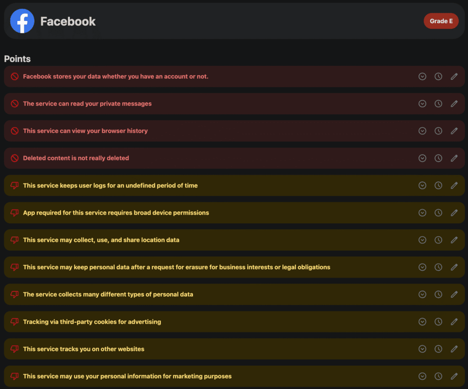Click the Facebook logo icon
This screenshot has width=468, height=389.
click(22, 21)
